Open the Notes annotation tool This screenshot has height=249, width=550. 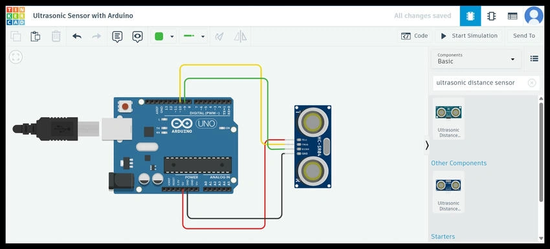click(x=117, y=36)
